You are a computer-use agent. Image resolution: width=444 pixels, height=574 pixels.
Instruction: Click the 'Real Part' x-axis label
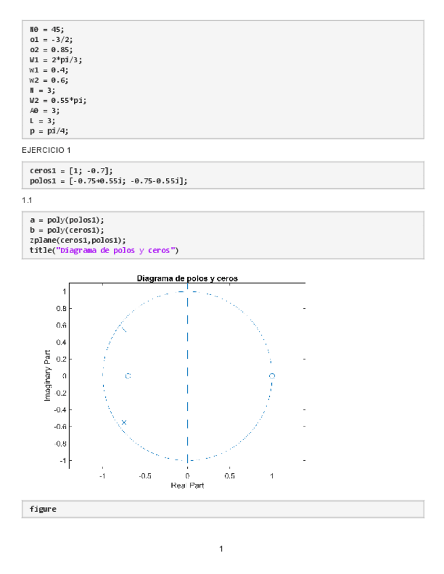coord(187,485)
